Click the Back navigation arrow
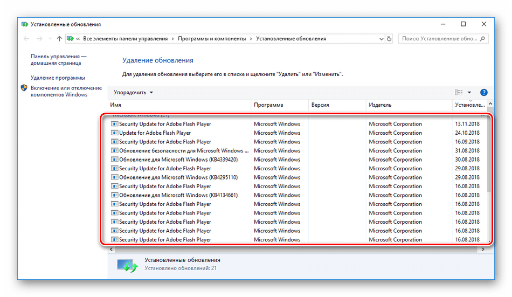 click(x=26, y=39)
